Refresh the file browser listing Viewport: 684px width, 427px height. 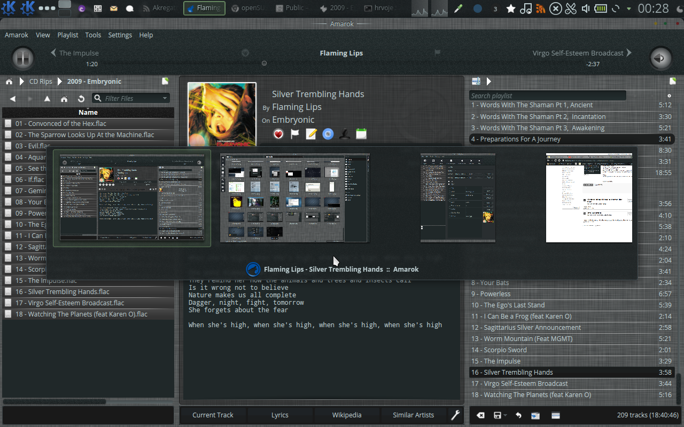coord(81,99)
